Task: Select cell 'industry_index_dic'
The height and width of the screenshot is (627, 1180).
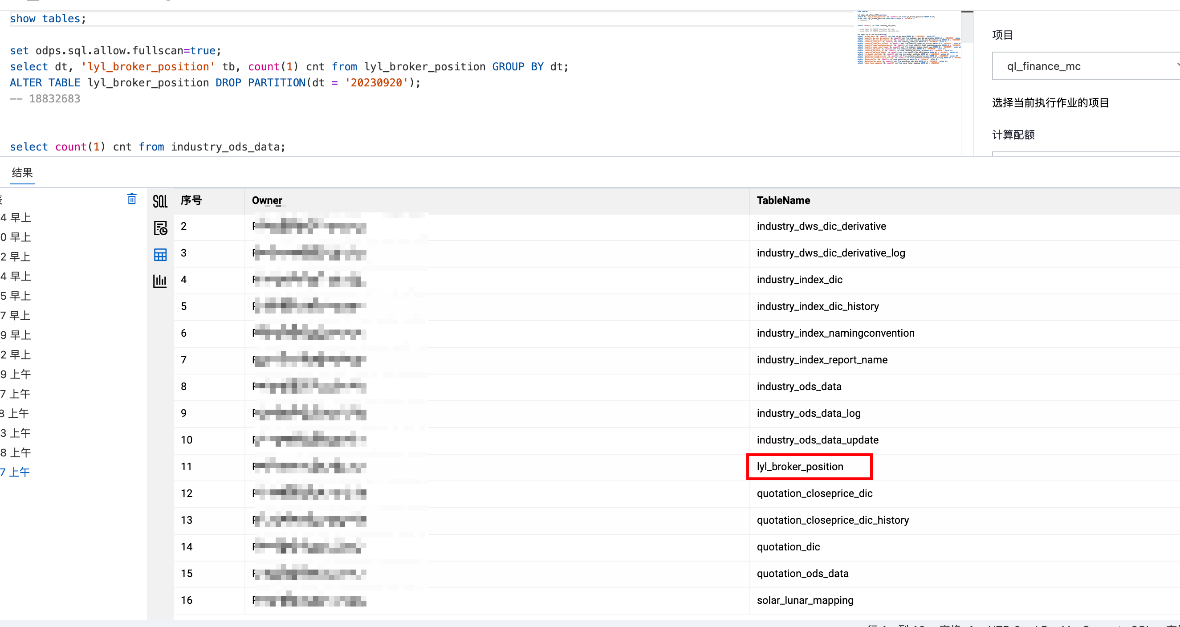Action: click(x=799, y=279)
